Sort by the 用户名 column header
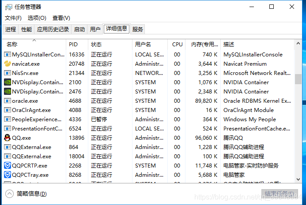The image size is (306, 205). point(150,45)
